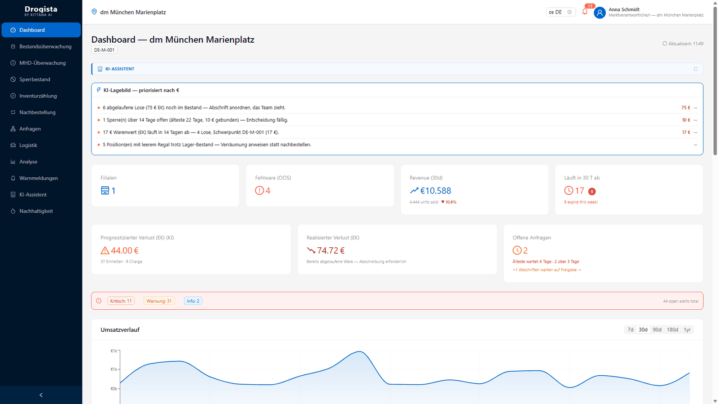Viewport: 718px width, 404px height.
Task: Click the Warnmeldungen bell icon in the sidebar
Action: (13, 178)
